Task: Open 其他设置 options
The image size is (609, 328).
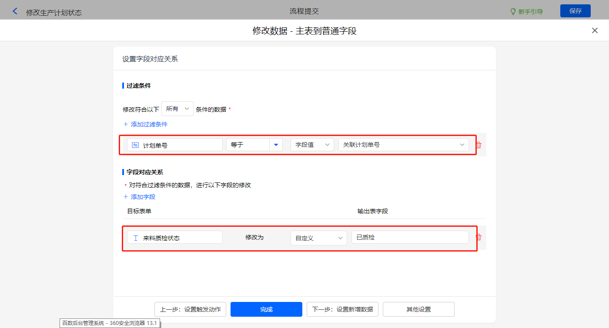Action: 418,309
